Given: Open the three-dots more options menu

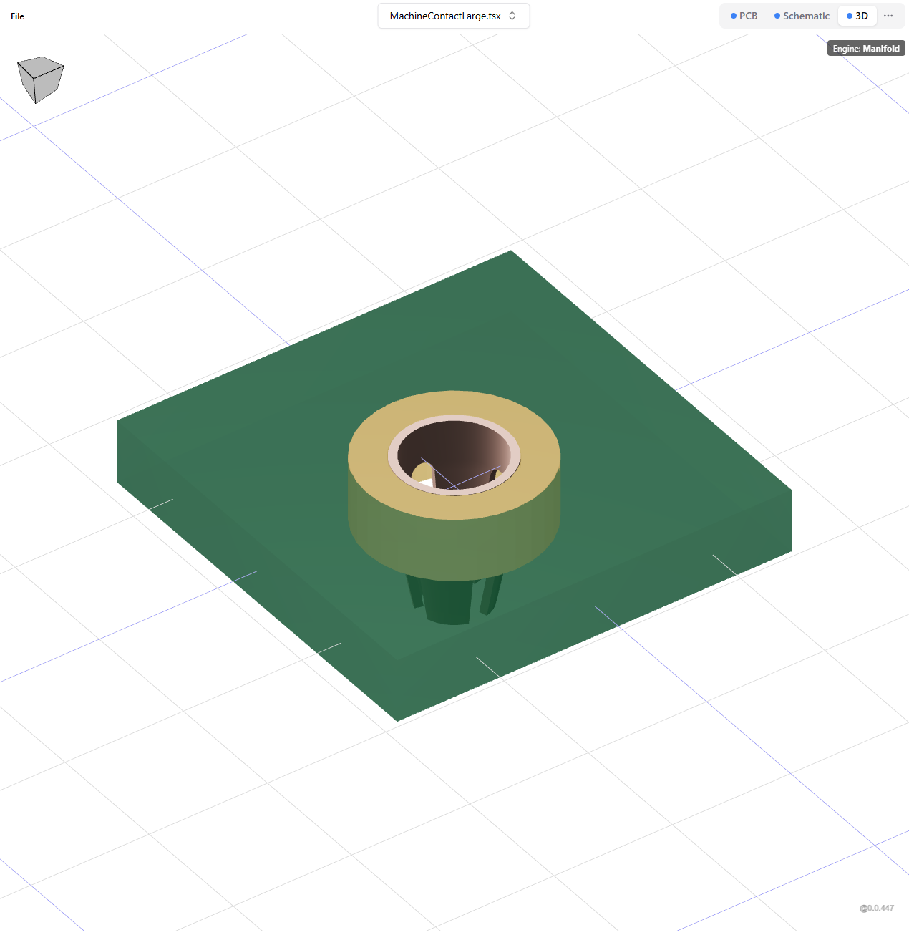Looking at the screenshot, I should 888,16.
